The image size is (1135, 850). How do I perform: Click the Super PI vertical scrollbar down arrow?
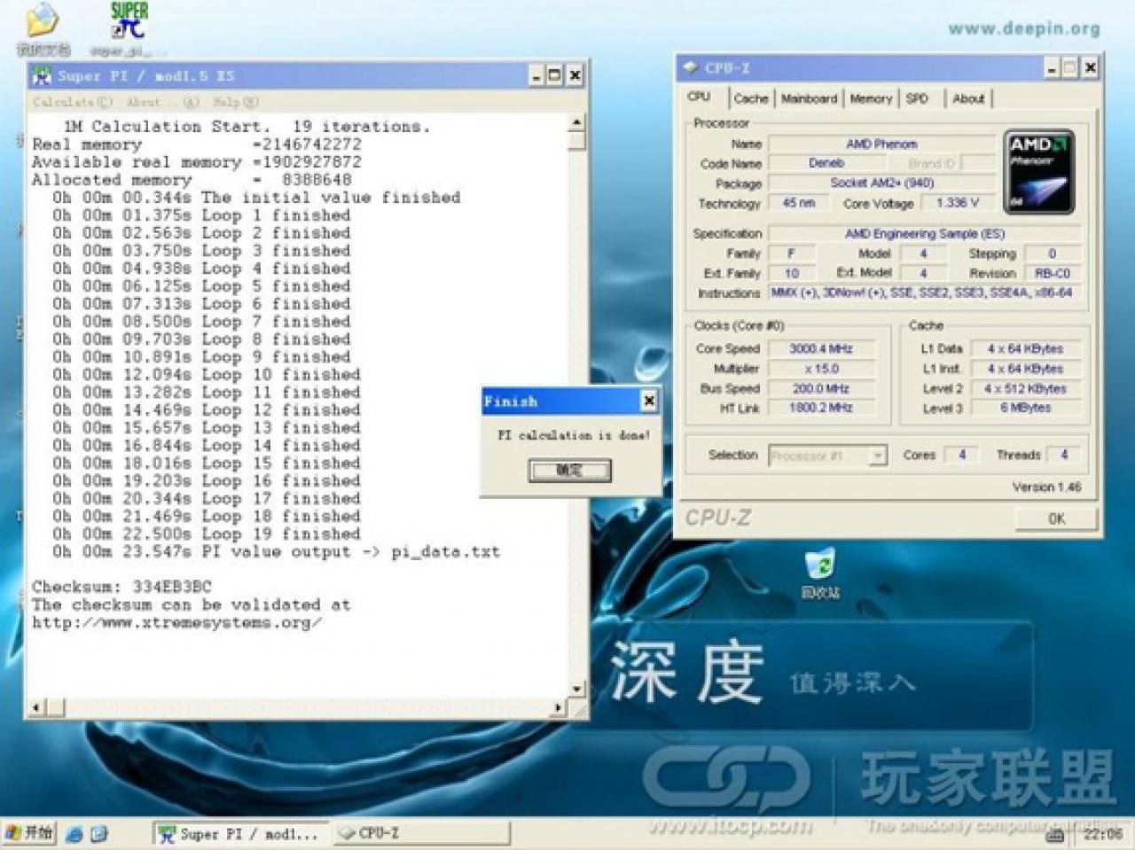pyautogui.click(x=577, y=689)
